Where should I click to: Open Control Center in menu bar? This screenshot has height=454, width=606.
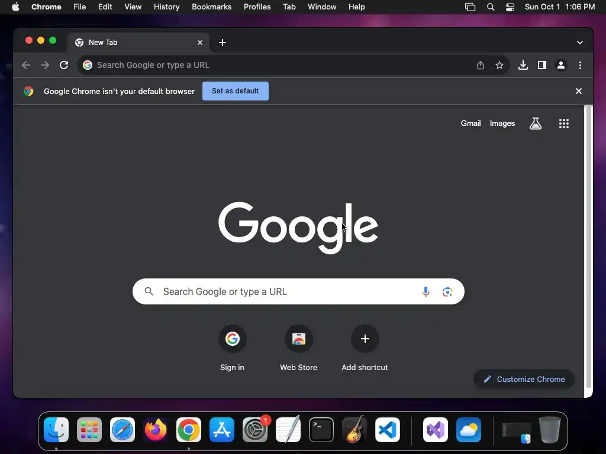(x=510, y=7)
